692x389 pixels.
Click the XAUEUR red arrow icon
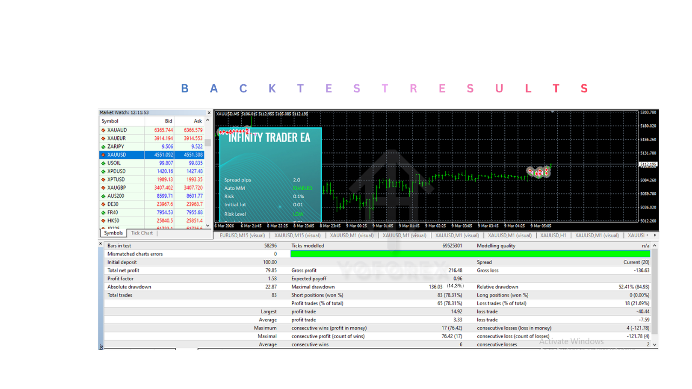click(103, 138)
